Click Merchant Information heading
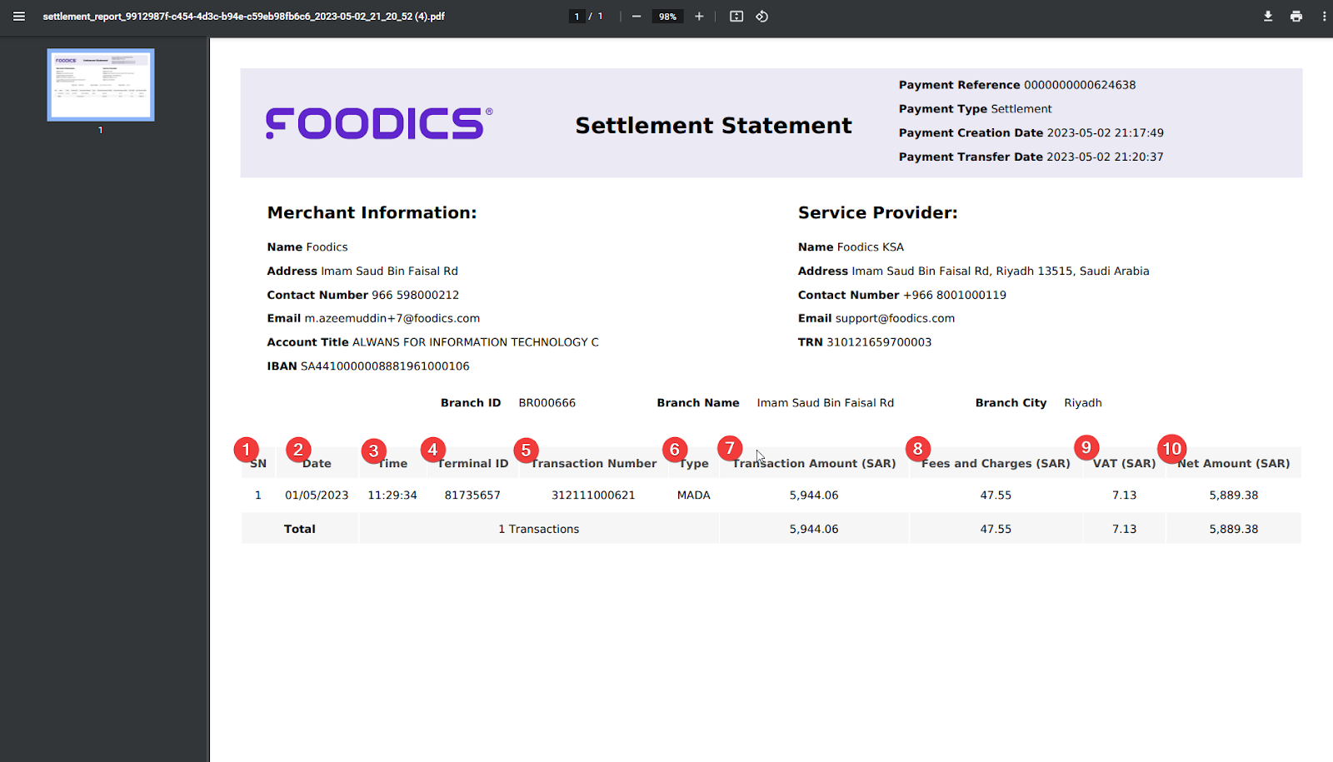Viewport: 1333px width, 762px height. 372,212
